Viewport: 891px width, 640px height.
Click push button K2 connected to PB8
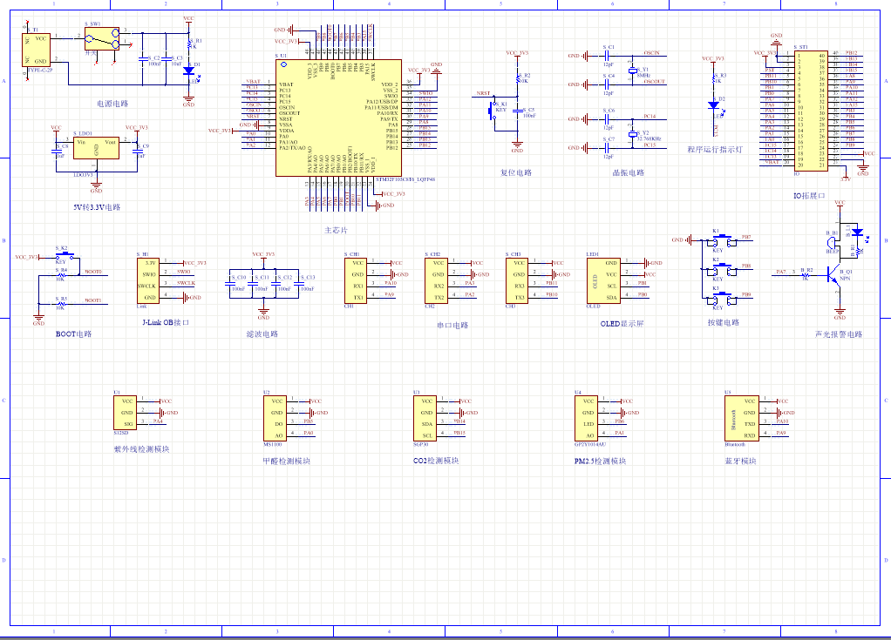pyautogui.click(x=722, y=268)
